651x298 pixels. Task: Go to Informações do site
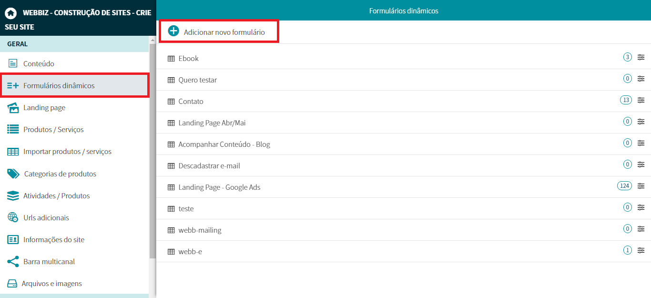coord(54,240)
